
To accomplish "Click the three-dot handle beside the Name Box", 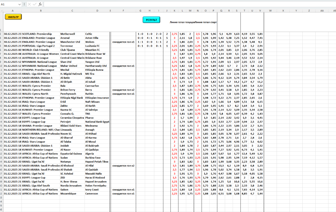I will coord(24,4).
